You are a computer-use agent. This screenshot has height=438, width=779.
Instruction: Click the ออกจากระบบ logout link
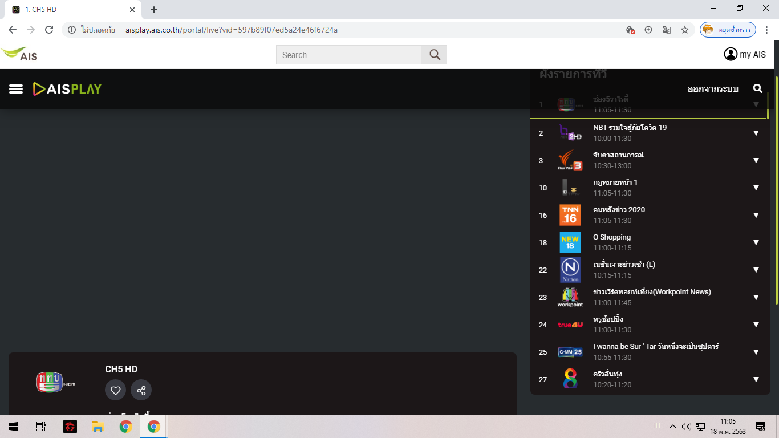(713, 89)
